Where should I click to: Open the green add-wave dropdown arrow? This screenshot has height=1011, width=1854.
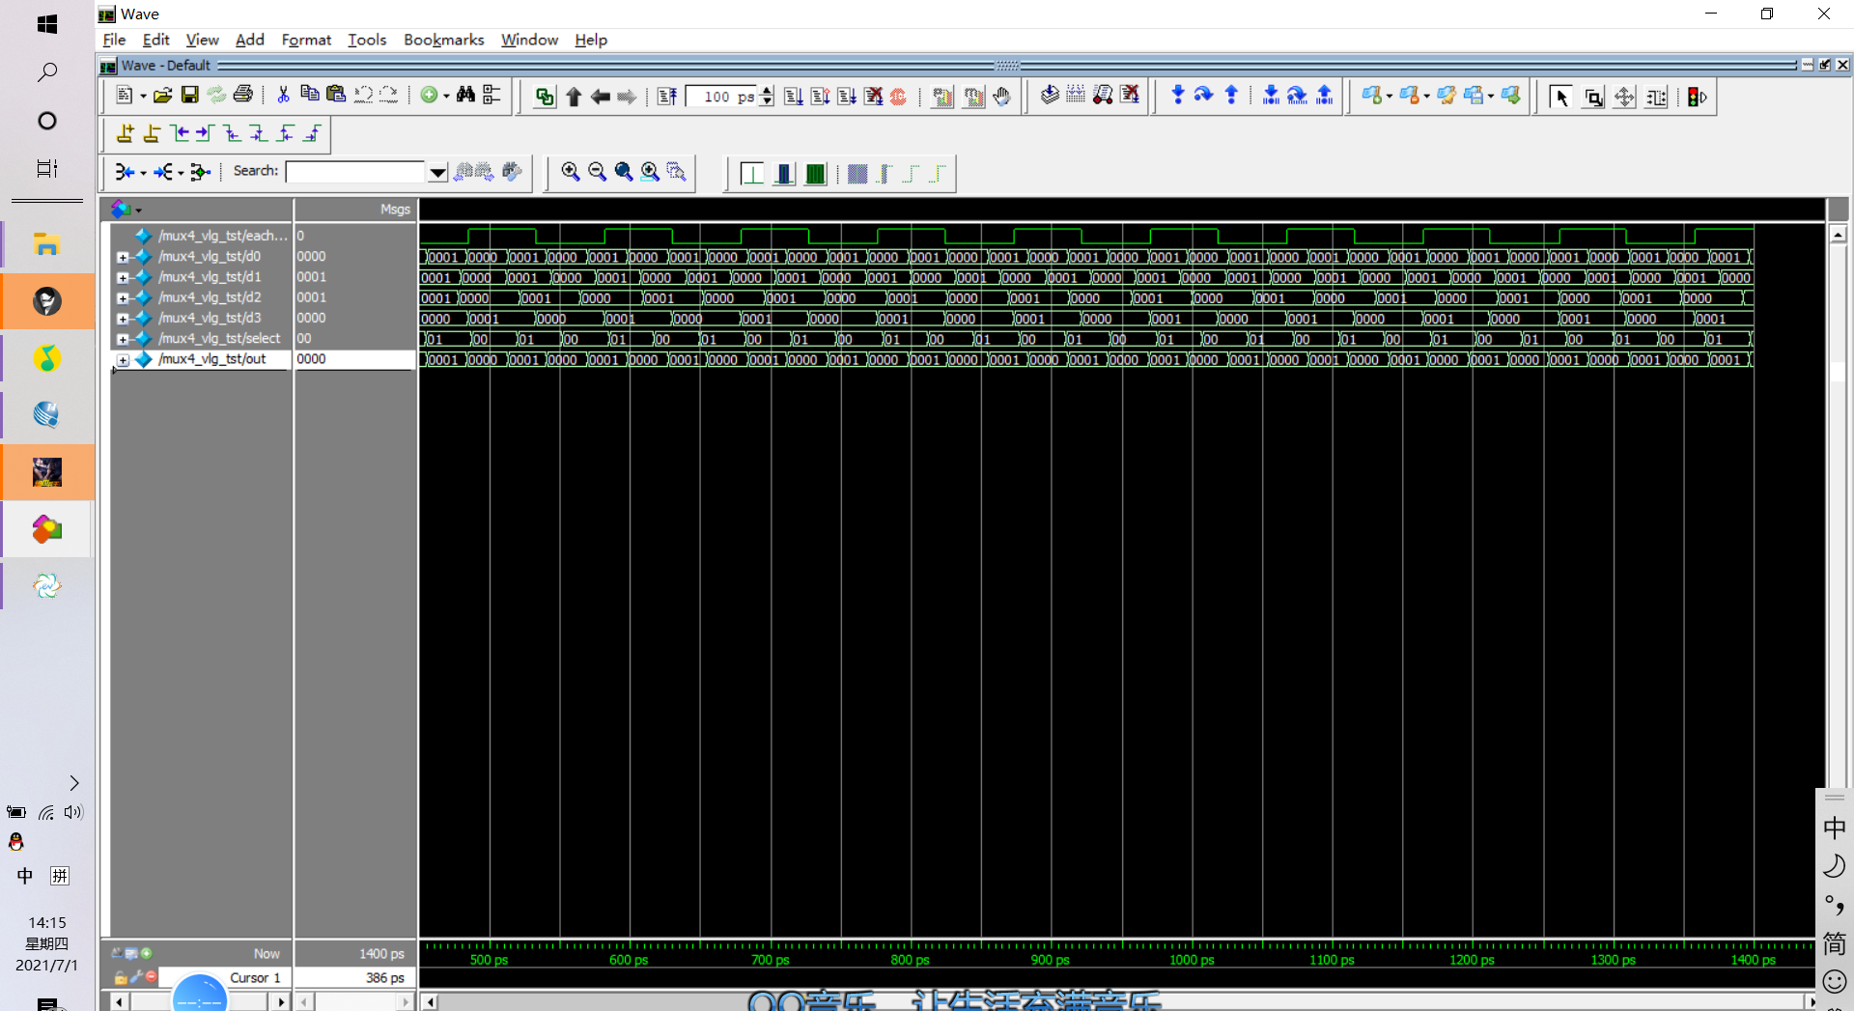(x=446, y=96)
